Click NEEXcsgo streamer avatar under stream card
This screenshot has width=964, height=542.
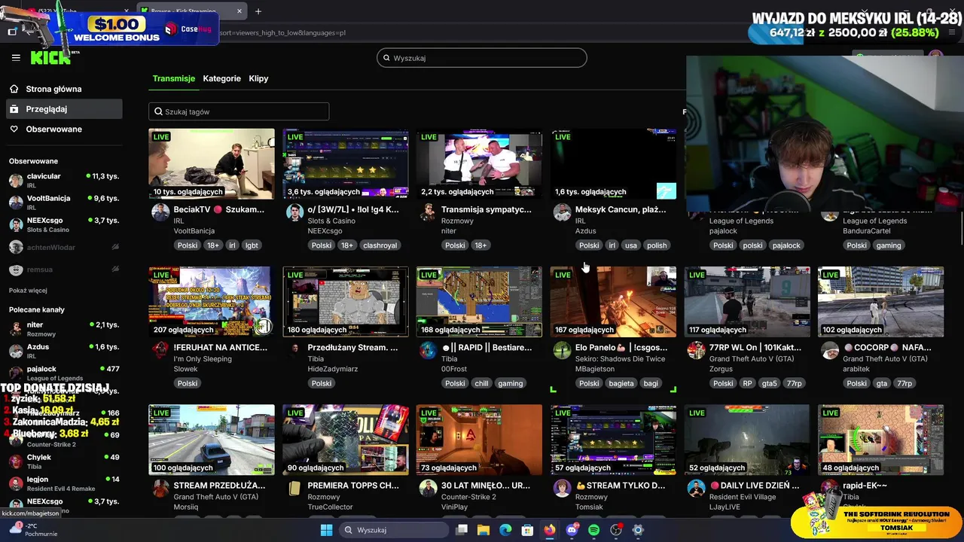pos(294,212)
